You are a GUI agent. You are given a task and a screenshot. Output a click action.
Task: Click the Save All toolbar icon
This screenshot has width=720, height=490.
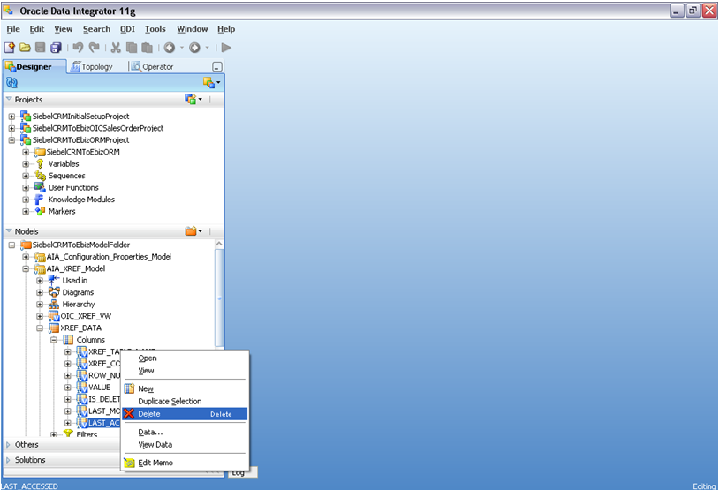point(56,48)
